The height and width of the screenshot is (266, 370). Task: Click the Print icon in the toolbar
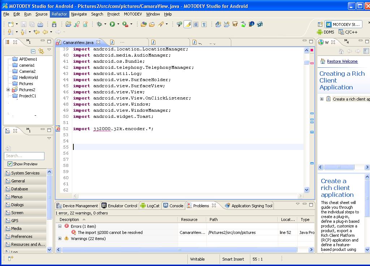pos(40,25)
